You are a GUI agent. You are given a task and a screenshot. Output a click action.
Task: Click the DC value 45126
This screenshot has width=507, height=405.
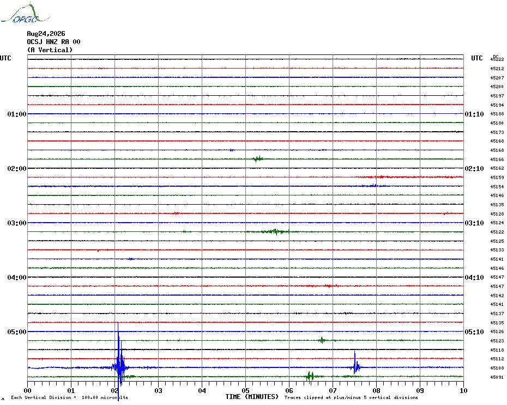coord(497,332)
